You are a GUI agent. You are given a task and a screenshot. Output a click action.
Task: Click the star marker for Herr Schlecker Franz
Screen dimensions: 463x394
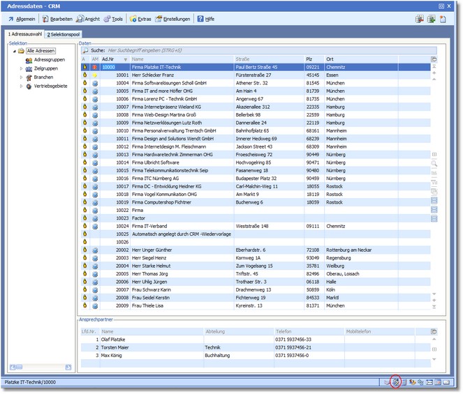(95, 75)
